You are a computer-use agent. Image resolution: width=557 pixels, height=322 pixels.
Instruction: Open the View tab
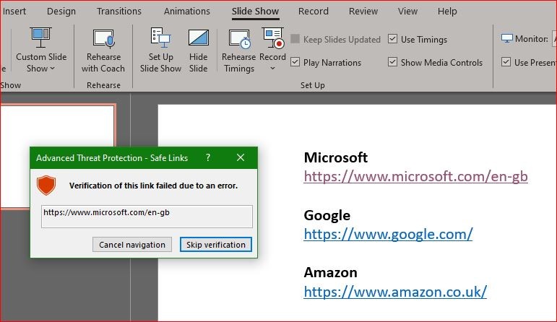(x=407, y=12)
